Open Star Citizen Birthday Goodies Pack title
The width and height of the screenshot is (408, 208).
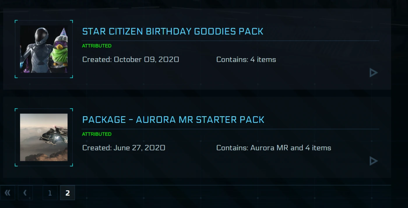(x=173, y=31)
